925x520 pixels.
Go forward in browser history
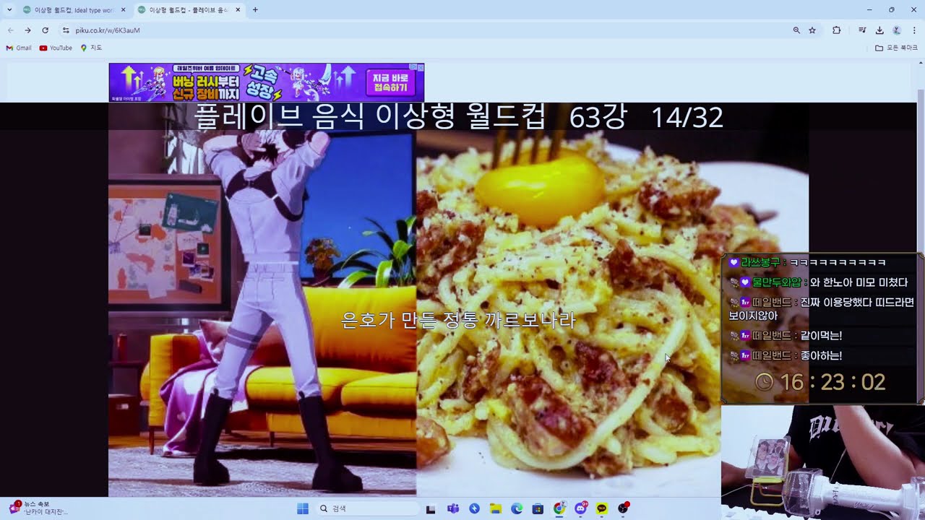[27, 30]
